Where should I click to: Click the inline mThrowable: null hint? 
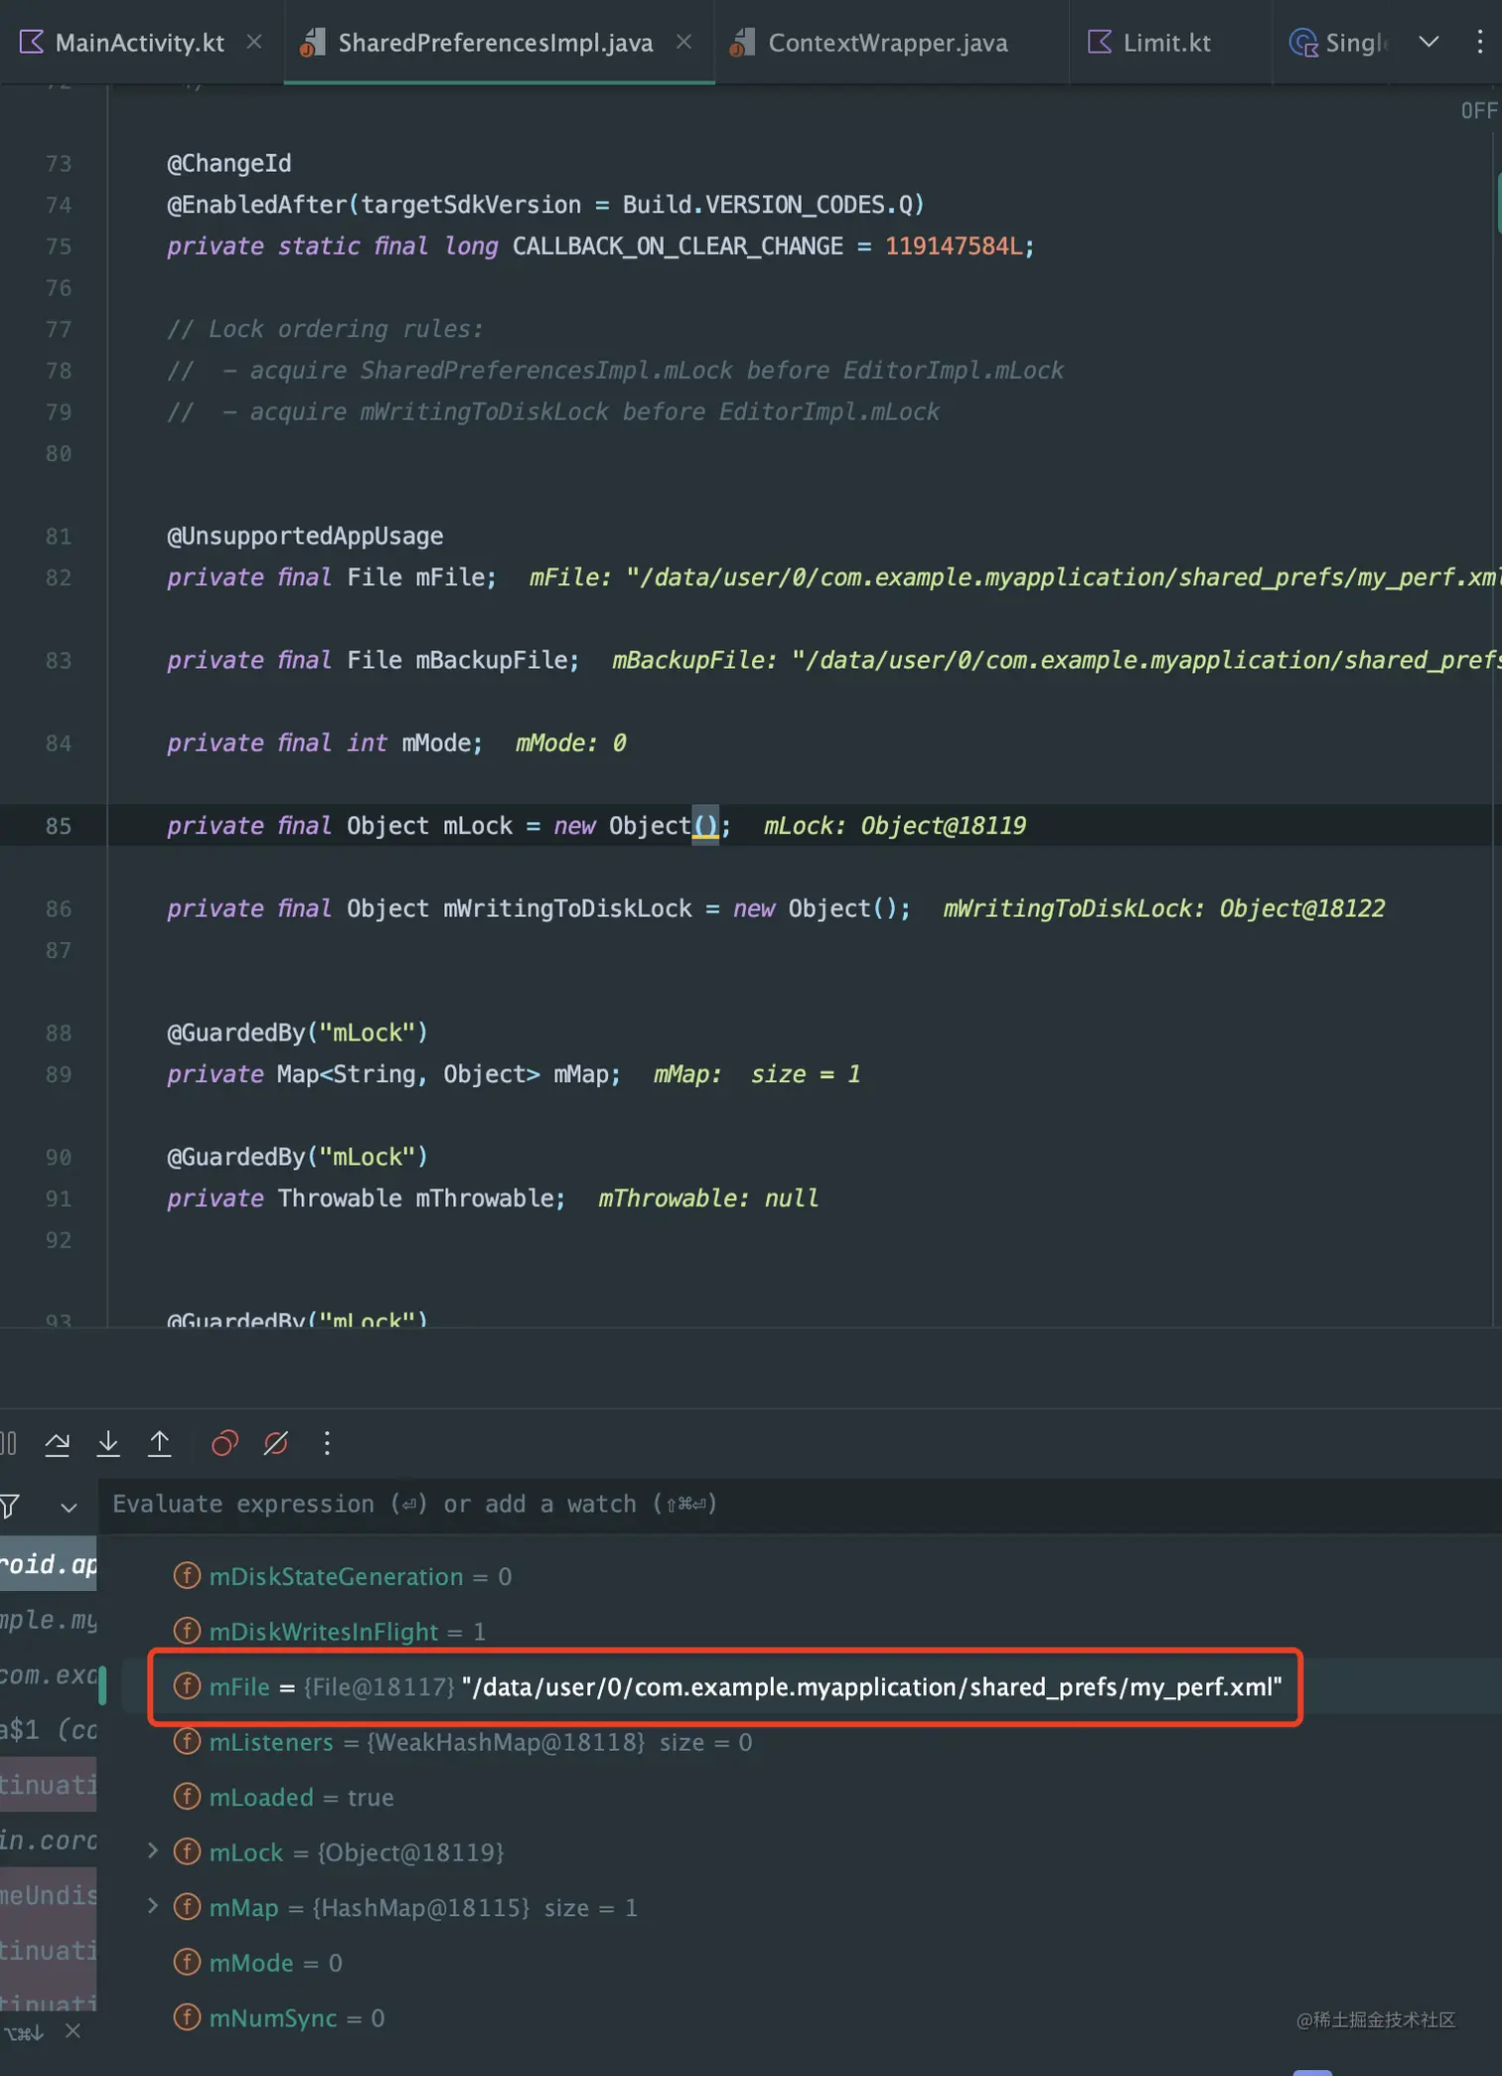[708, 1198]
